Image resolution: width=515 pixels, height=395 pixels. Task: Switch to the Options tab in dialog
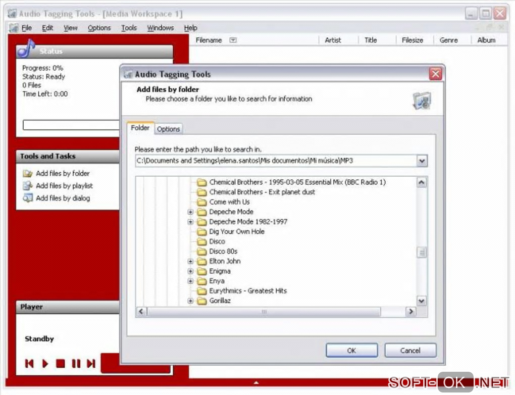[x=168, y=129]
